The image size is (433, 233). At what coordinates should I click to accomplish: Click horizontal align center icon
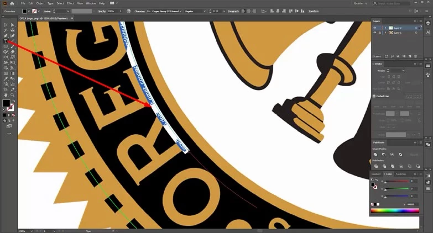pos(278,11)
